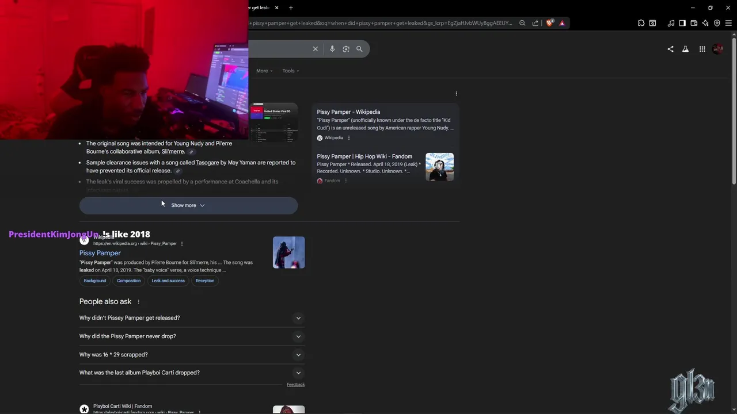The image size is (737, 414).
Task: Open the Playboi Carti Wiki Fandom result
Action: pyautogui.click(x=123, y=407)
